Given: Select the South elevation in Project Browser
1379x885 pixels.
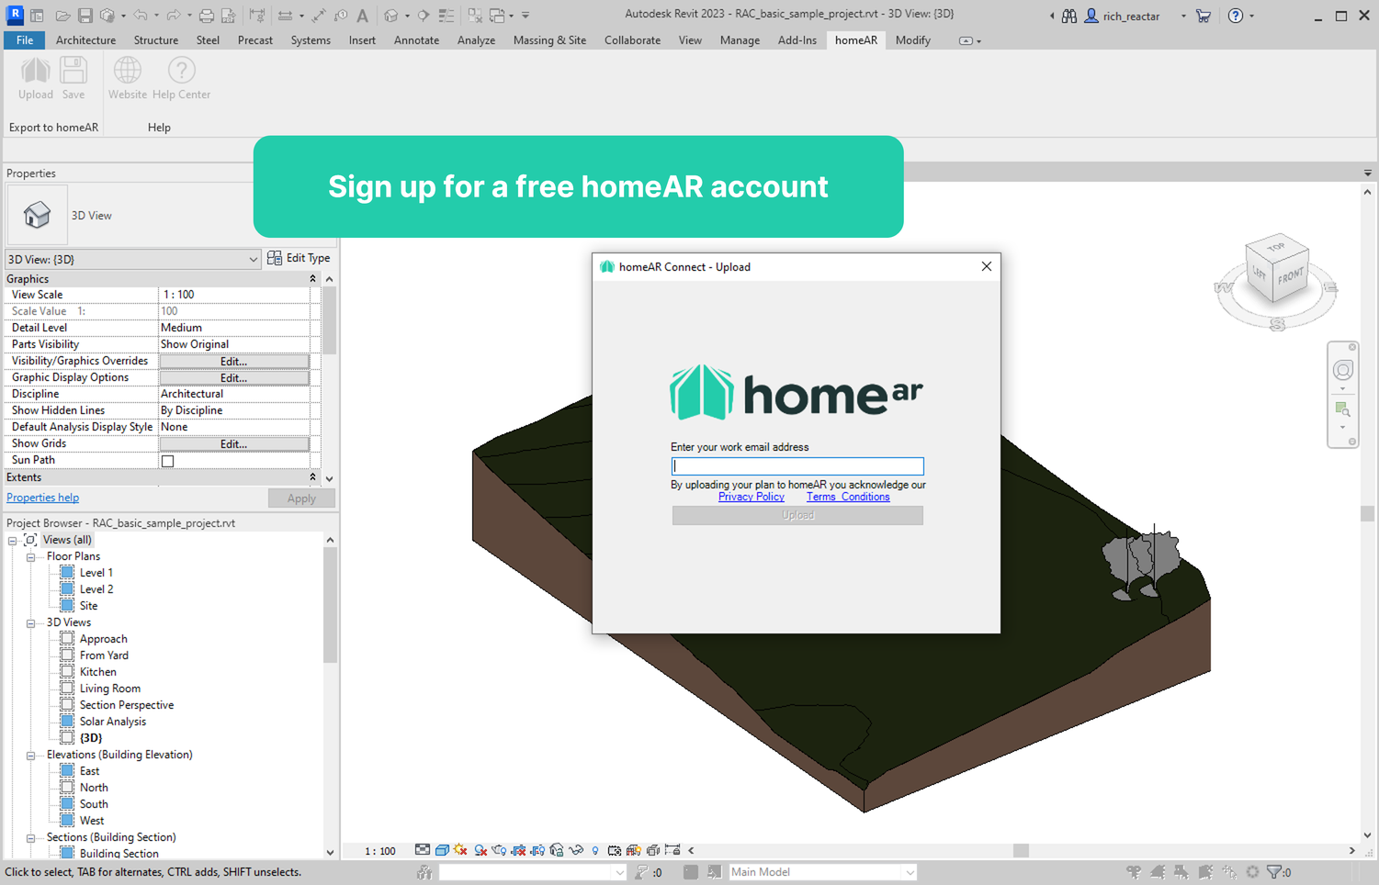Looking at the screenshot, I should coord(94,804).
